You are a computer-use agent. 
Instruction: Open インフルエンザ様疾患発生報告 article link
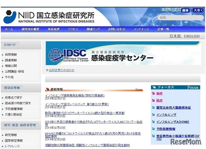(x=75, y=95)
